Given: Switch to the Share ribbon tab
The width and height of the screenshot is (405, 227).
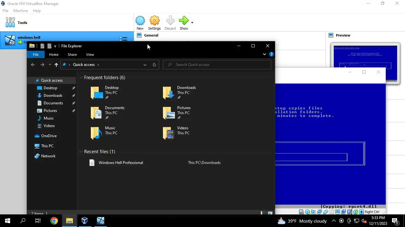Looking at the screenshot, I should tap(72, 55).
